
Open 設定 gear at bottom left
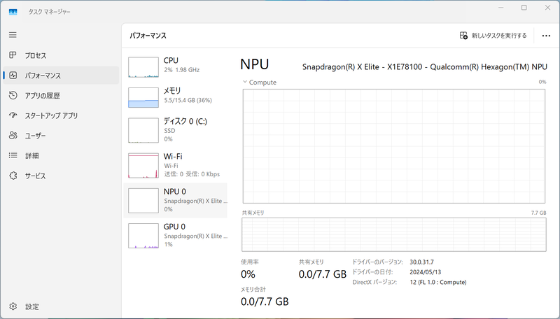pos(13,306)
